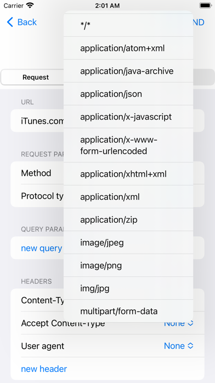Select application/x-www-form-urlencoded option
Viewport: 215px width, 383px height.
[128, 145]
